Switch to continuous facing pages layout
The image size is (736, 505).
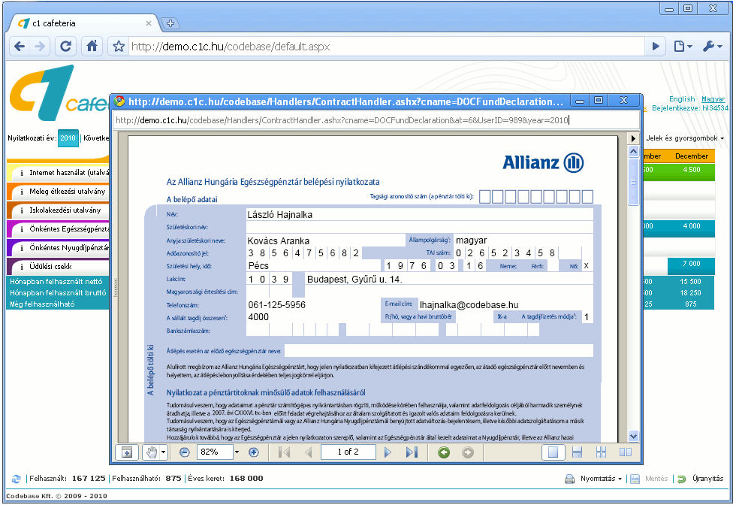tap(601, 452)
